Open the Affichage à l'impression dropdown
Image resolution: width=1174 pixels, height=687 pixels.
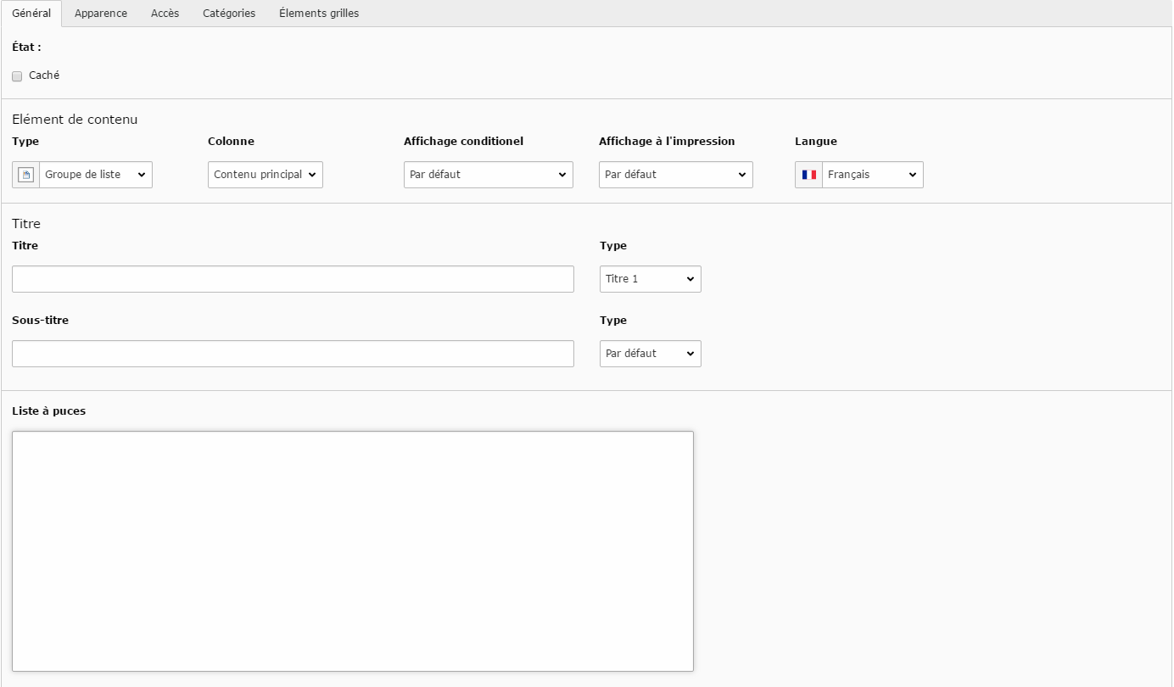[x=676, y=175]
